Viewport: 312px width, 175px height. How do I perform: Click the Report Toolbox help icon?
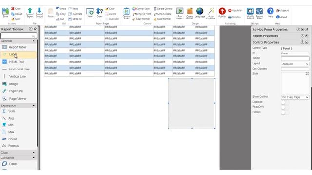tap(30, 29)
